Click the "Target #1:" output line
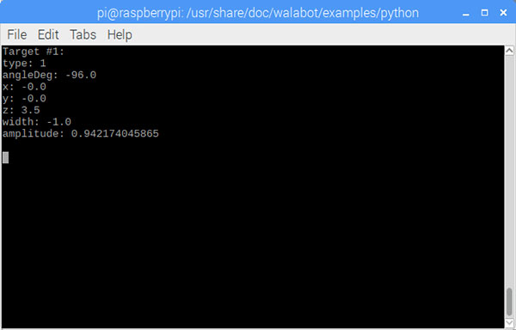Screen dimensions: 516x330 coord(34,52)
